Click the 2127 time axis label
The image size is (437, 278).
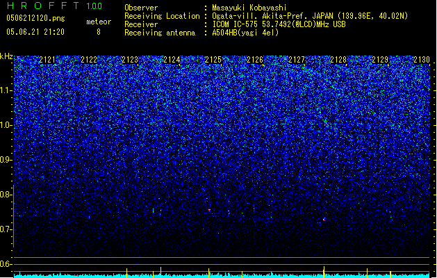click(x=297, y=60)
